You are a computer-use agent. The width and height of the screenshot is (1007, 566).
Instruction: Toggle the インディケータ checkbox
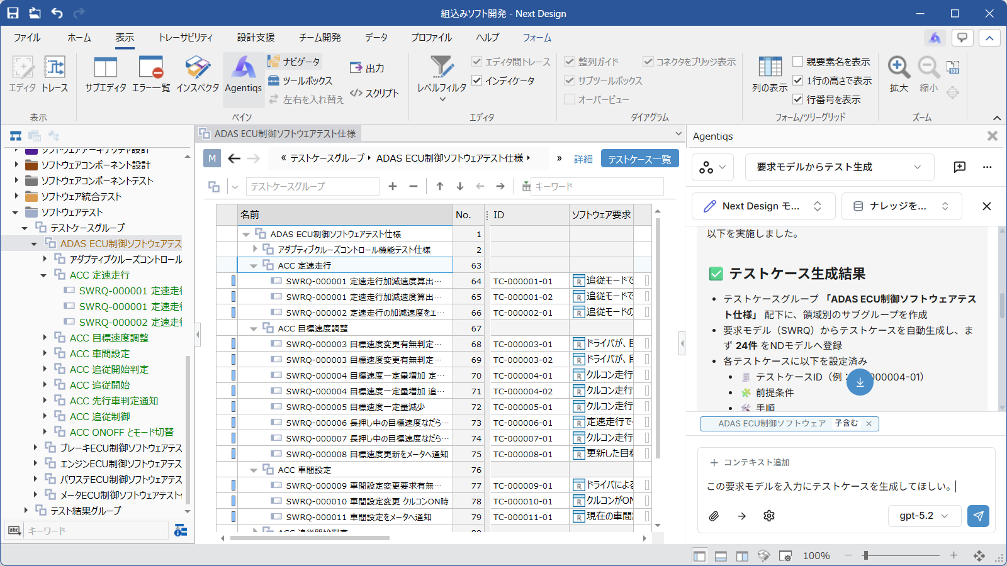477,80
